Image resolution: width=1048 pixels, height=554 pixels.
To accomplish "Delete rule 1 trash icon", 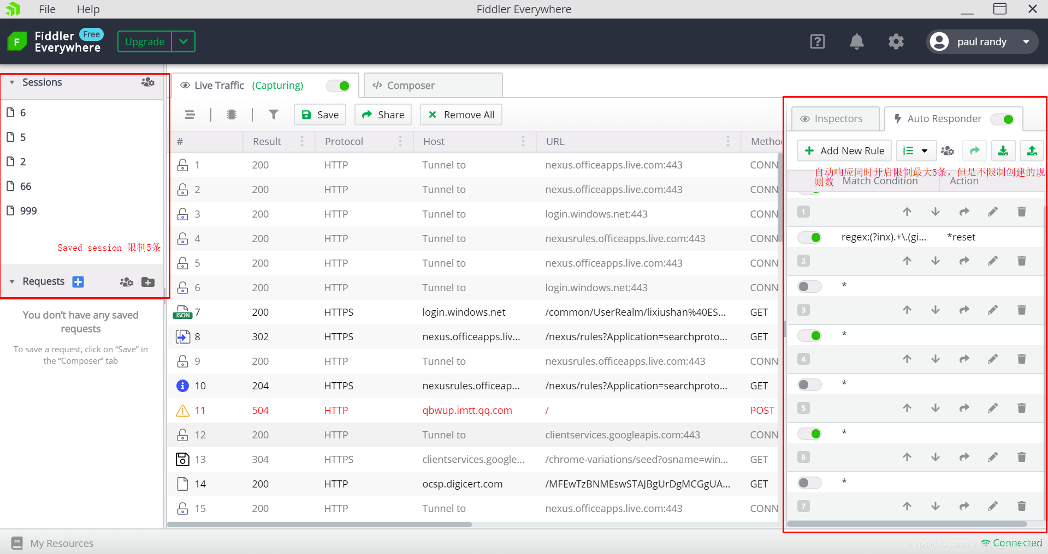I will click(1022, 212).
